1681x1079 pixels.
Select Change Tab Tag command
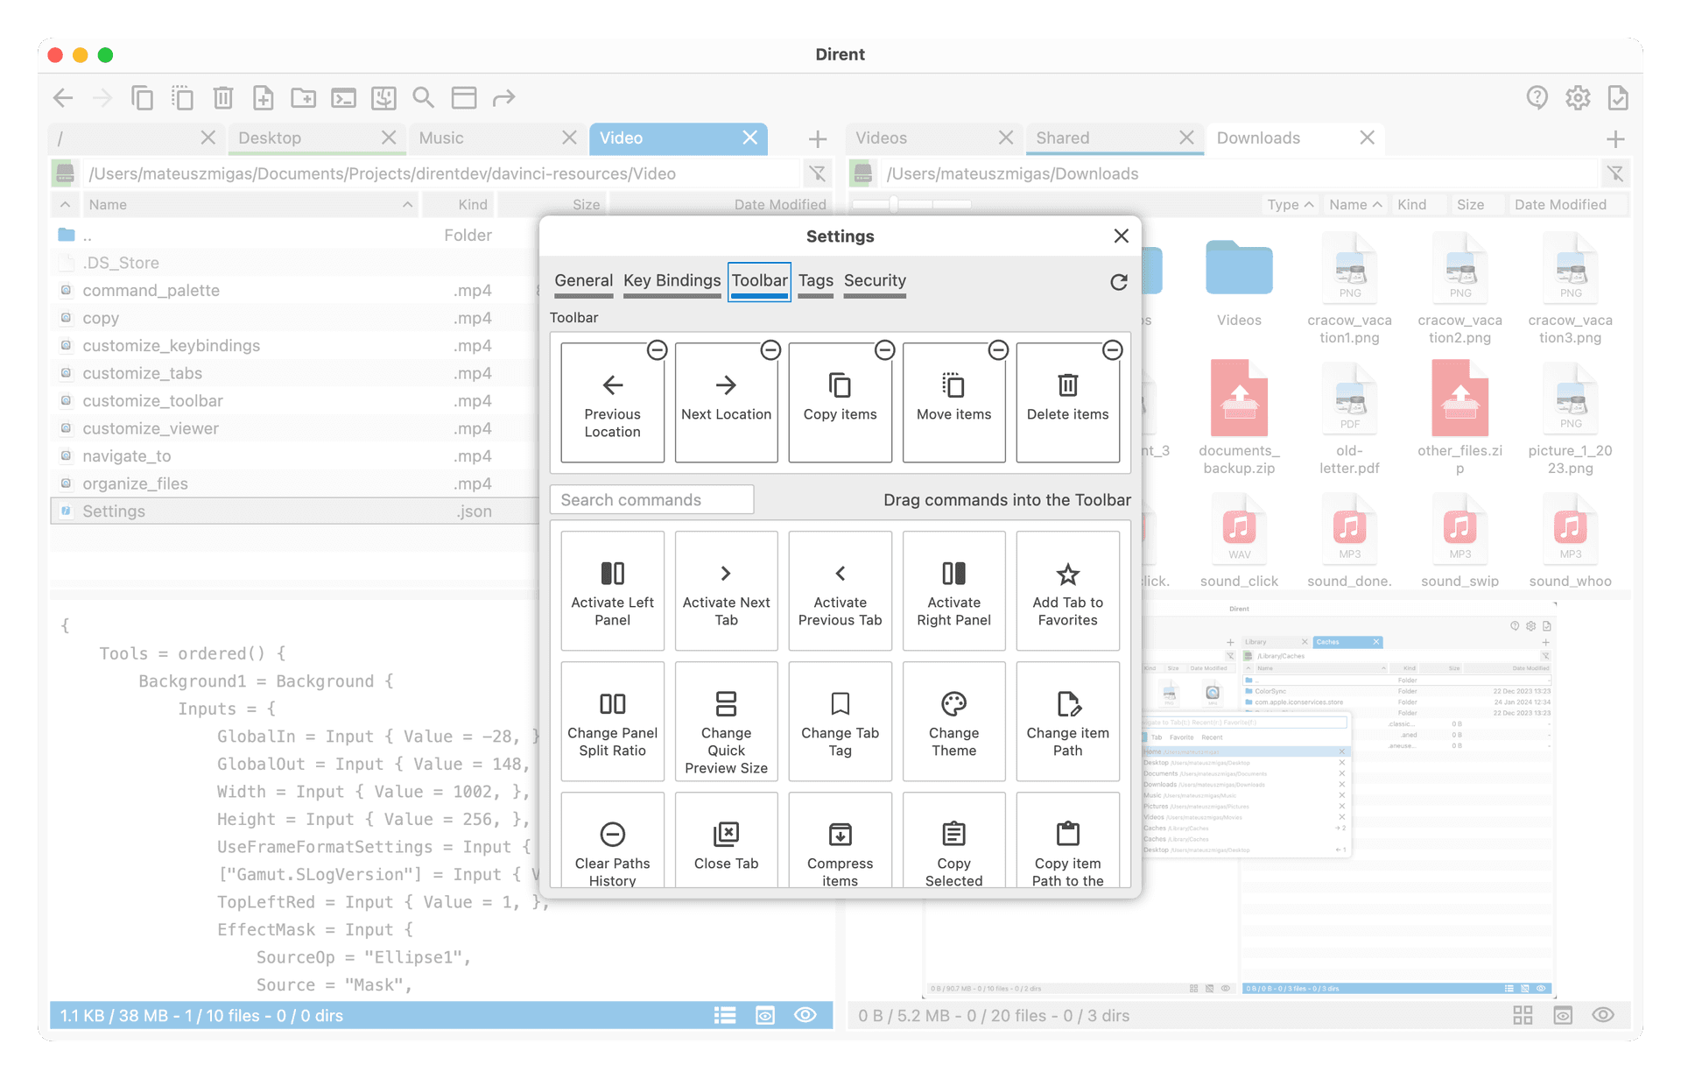click(840, 722)
